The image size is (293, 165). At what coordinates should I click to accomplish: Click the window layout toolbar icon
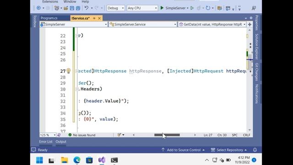228,8
